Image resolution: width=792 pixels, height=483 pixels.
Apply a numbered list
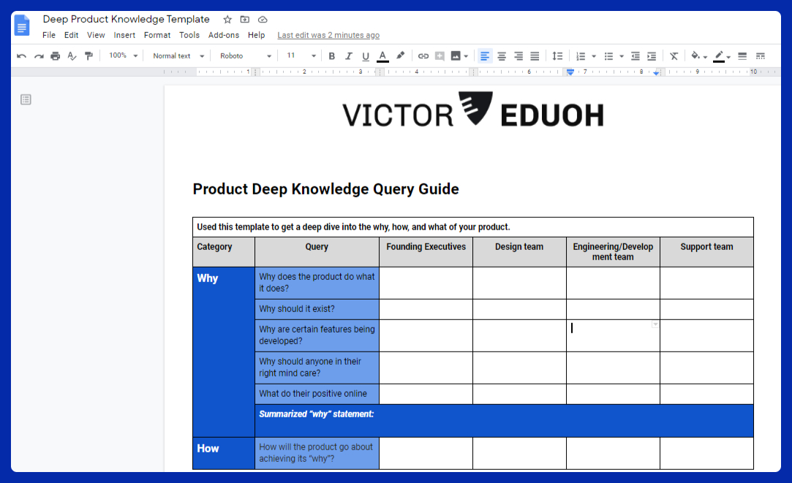tap(581, 56)
